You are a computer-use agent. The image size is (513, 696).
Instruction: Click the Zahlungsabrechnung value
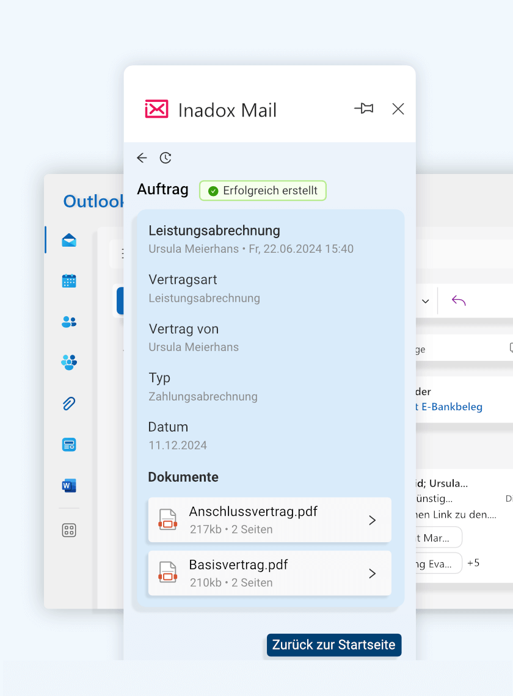point(203,396)
